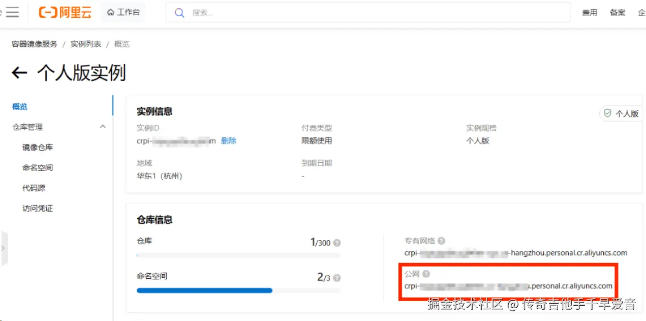Viewport: 646px width, 321px height.
Task: Click help icon next to 仓库 quota 1/300
Action: [336, 243]
